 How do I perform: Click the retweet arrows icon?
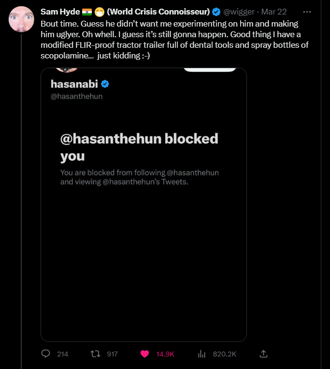click(95, 354)
